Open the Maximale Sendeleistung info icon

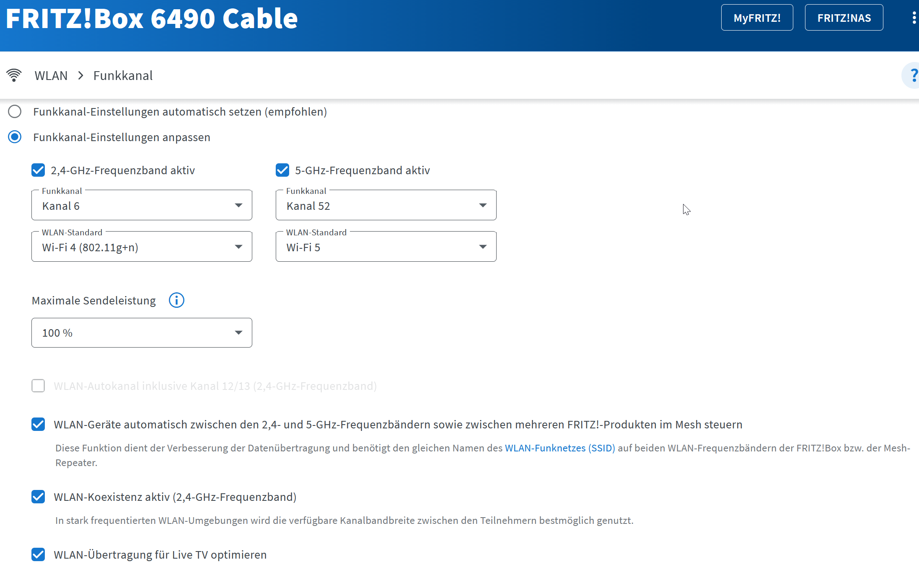click(176, 300)
